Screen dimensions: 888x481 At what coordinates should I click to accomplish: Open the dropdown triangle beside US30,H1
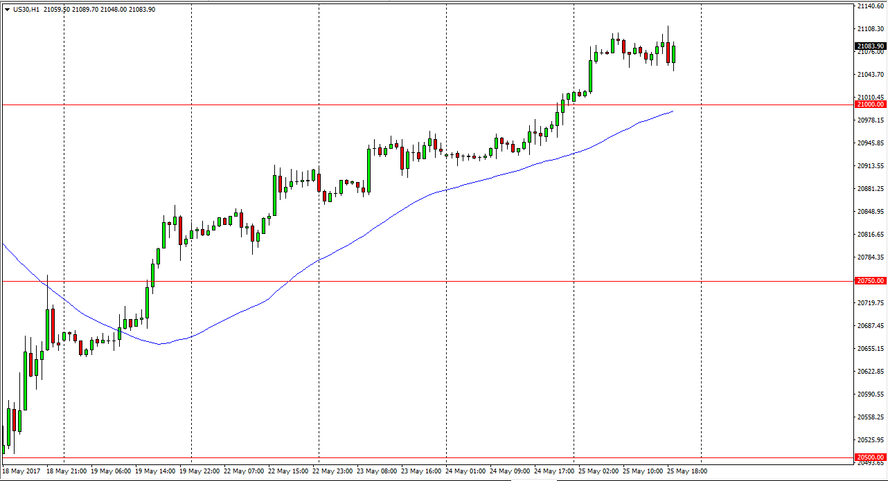(6, 10)
